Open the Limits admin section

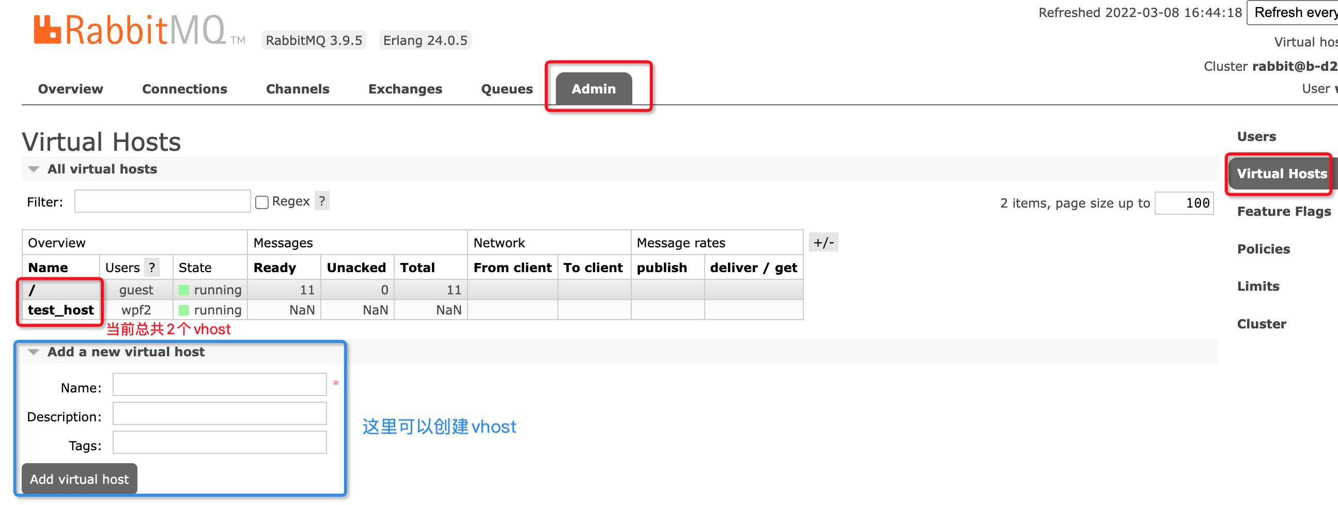(x=1259, y=286)
